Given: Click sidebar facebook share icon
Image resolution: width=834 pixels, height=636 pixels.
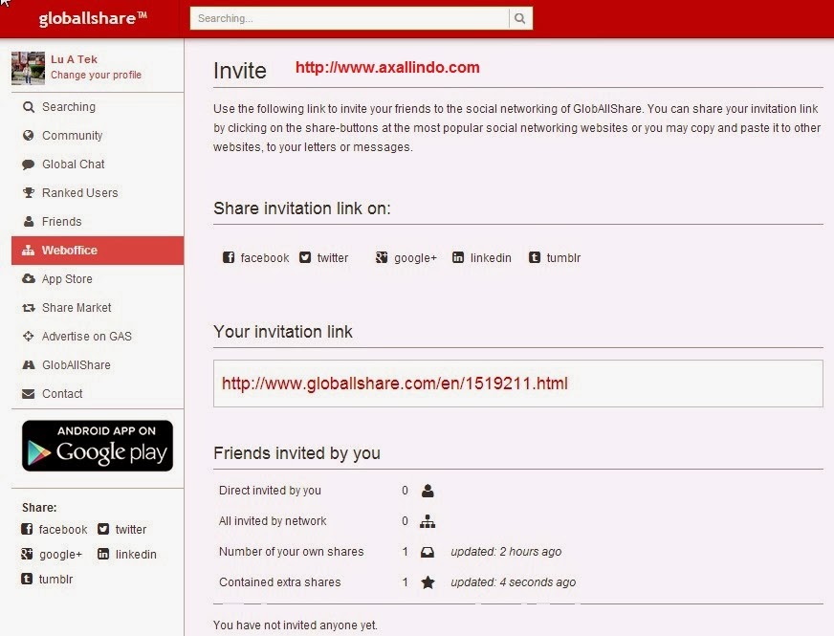Looking at the screenshot, I should (x=27, y=529).
